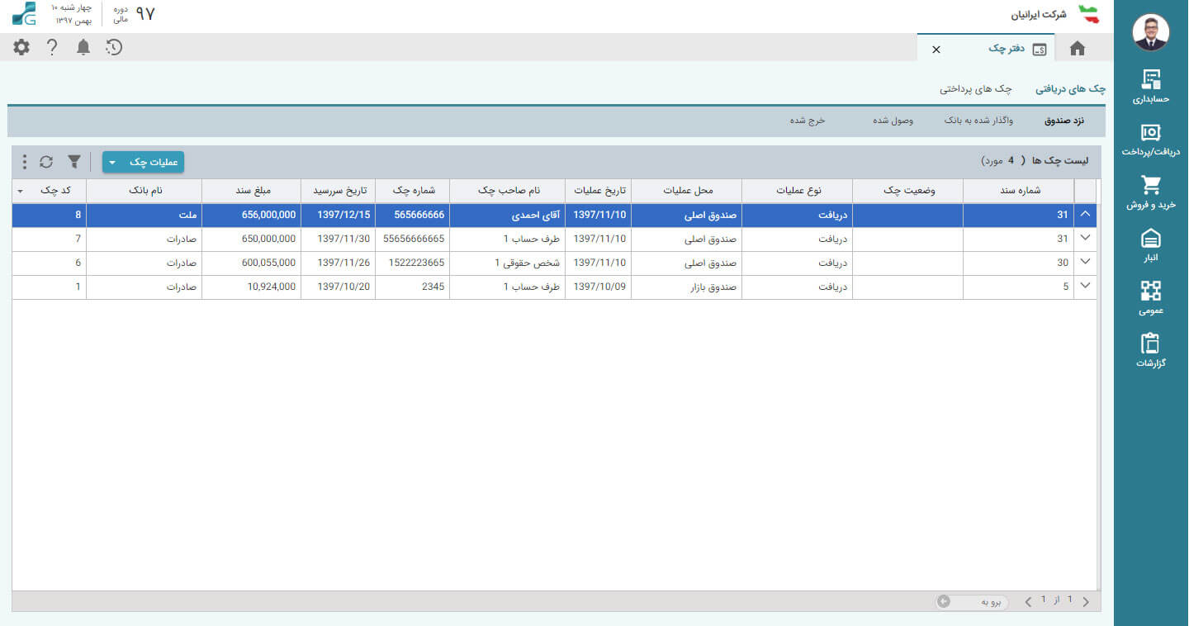Select the خرج شده sub-tab
This screenshot has height=626, width=1189.
[x=807, y=121]
